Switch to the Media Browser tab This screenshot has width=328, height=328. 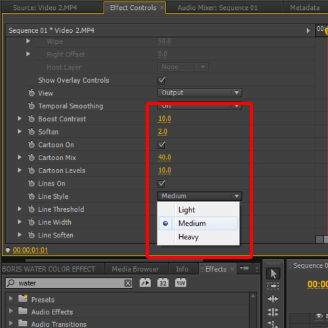pyautogui.click(x=135, y=269)
